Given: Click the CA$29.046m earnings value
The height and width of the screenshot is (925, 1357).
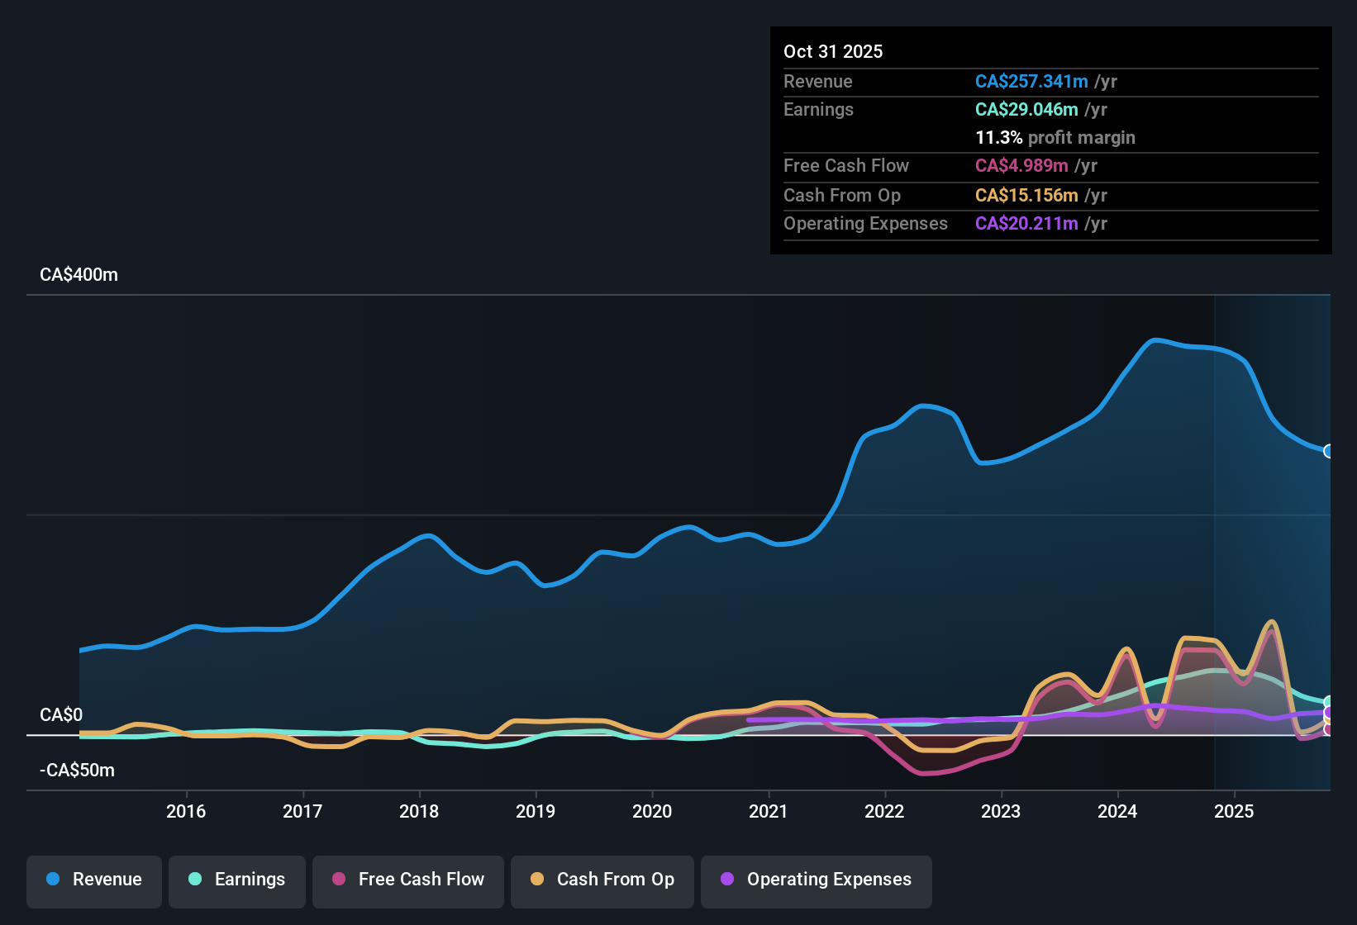Looking at the screenshot, I should 1026,109.
